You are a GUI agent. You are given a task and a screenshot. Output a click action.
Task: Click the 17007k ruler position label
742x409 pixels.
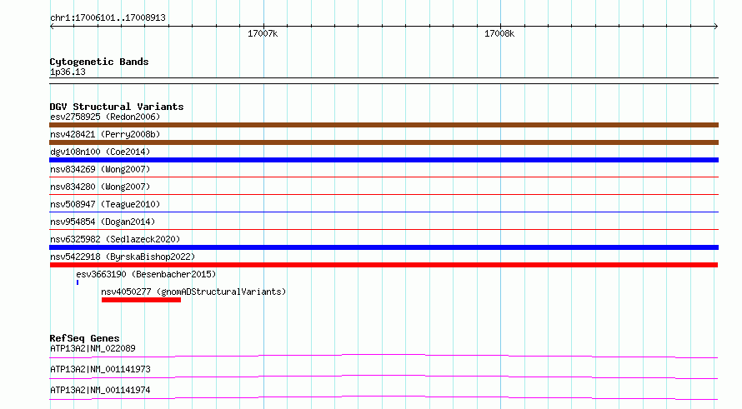pos(263,33)
